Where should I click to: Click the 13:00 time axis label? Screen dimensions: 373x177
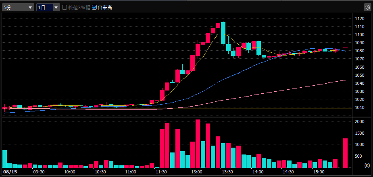pyautogui.click(x=197, y=171)
